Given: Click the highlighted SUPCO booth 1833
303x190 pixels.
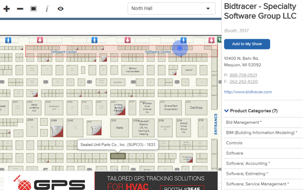Looking at the screenshot, I should tap(118, 156).
